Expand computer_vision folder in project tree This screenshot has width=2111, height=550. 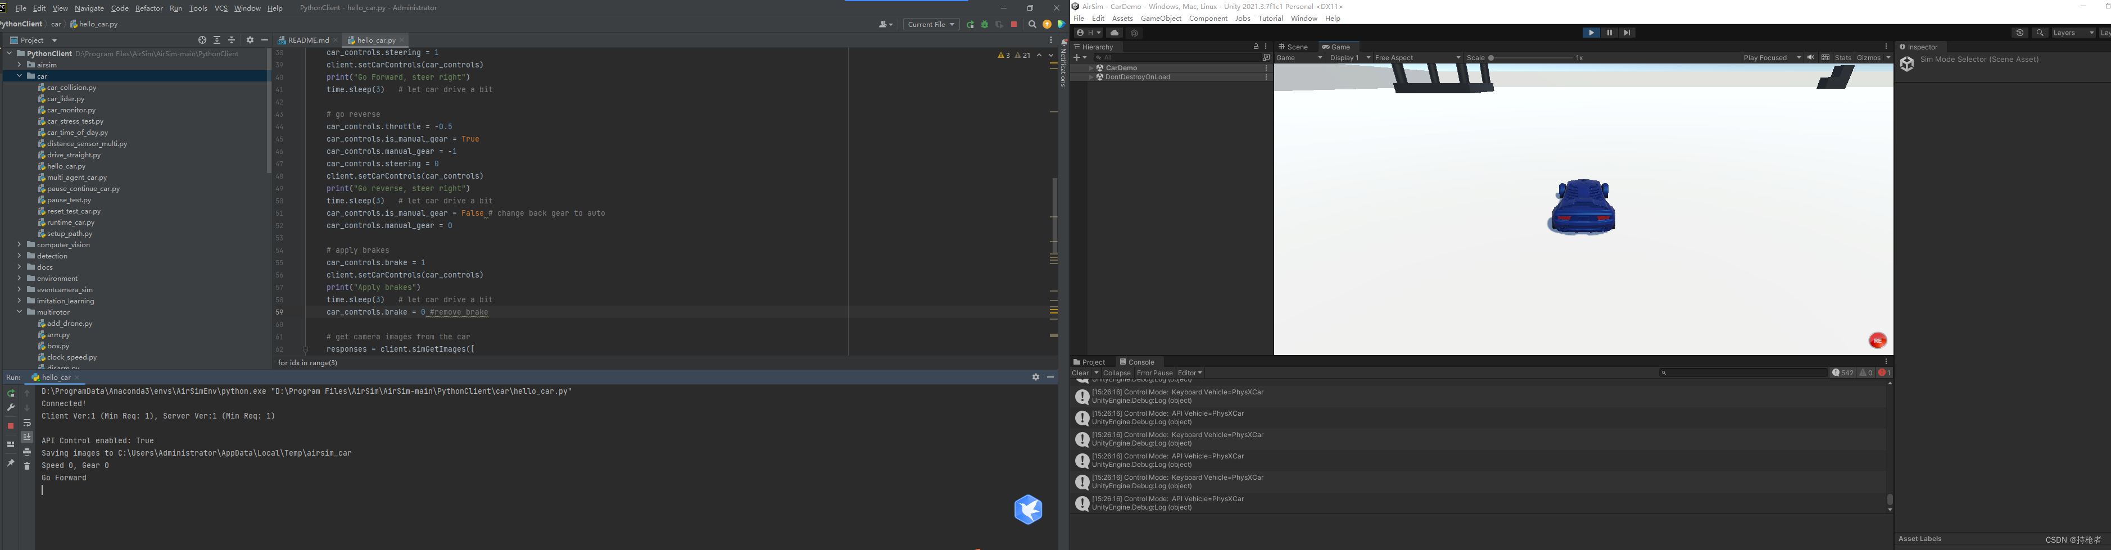pos(19,245)
